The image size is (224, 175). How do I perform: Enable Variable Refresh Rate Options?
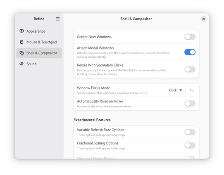190,132
